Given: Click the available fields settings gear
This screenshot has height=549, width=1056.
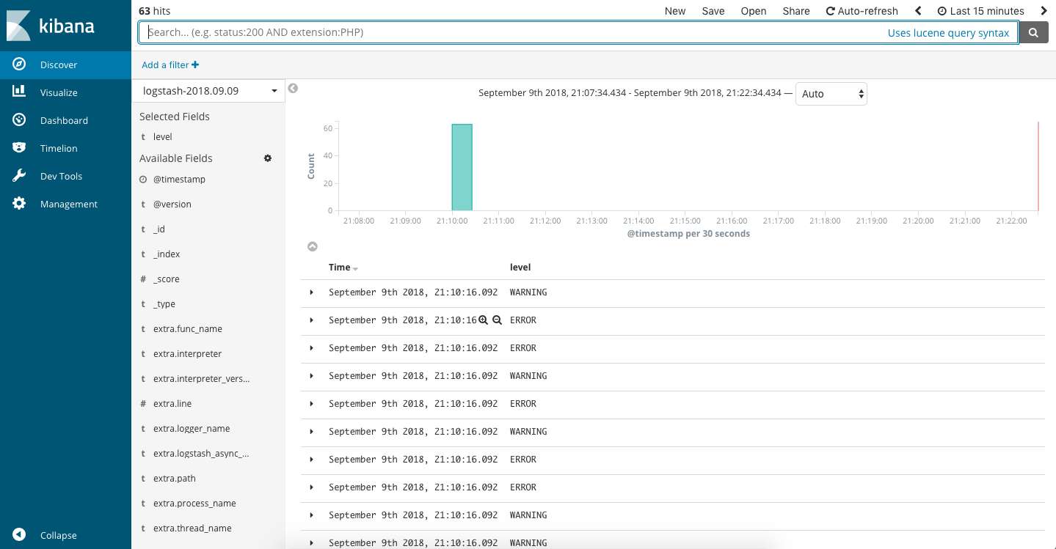Looking at the screenshot, I should pyautogui.click(x=268, y=158).
